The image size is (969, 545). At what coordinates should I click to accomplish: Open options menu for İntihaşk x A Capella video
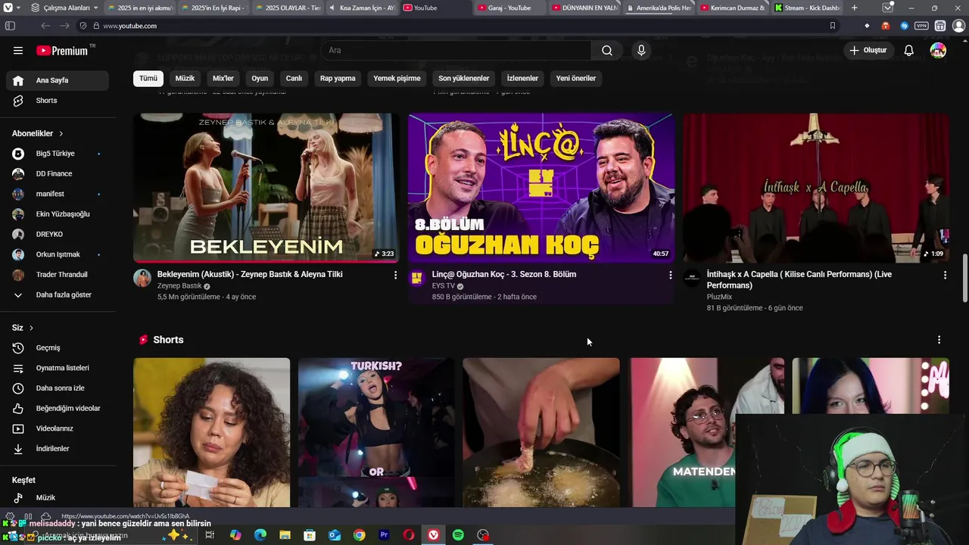coord(945,276)
